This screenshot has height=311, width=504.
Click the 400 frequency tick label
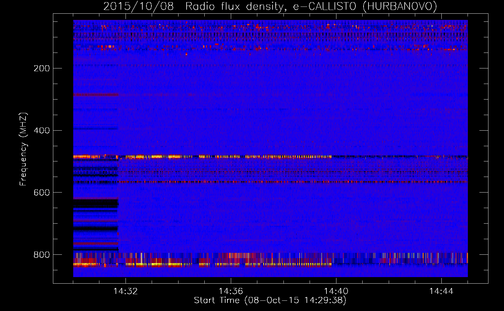pos(42,131)
